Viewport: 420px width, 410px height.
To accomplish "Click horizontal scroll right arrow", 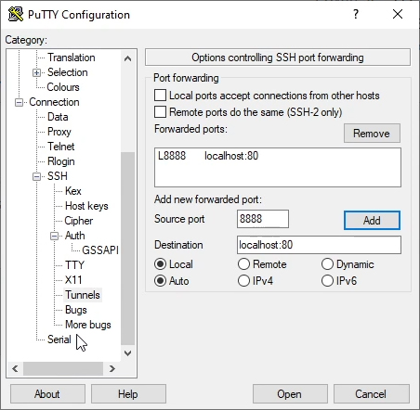I will click(112, 368).
